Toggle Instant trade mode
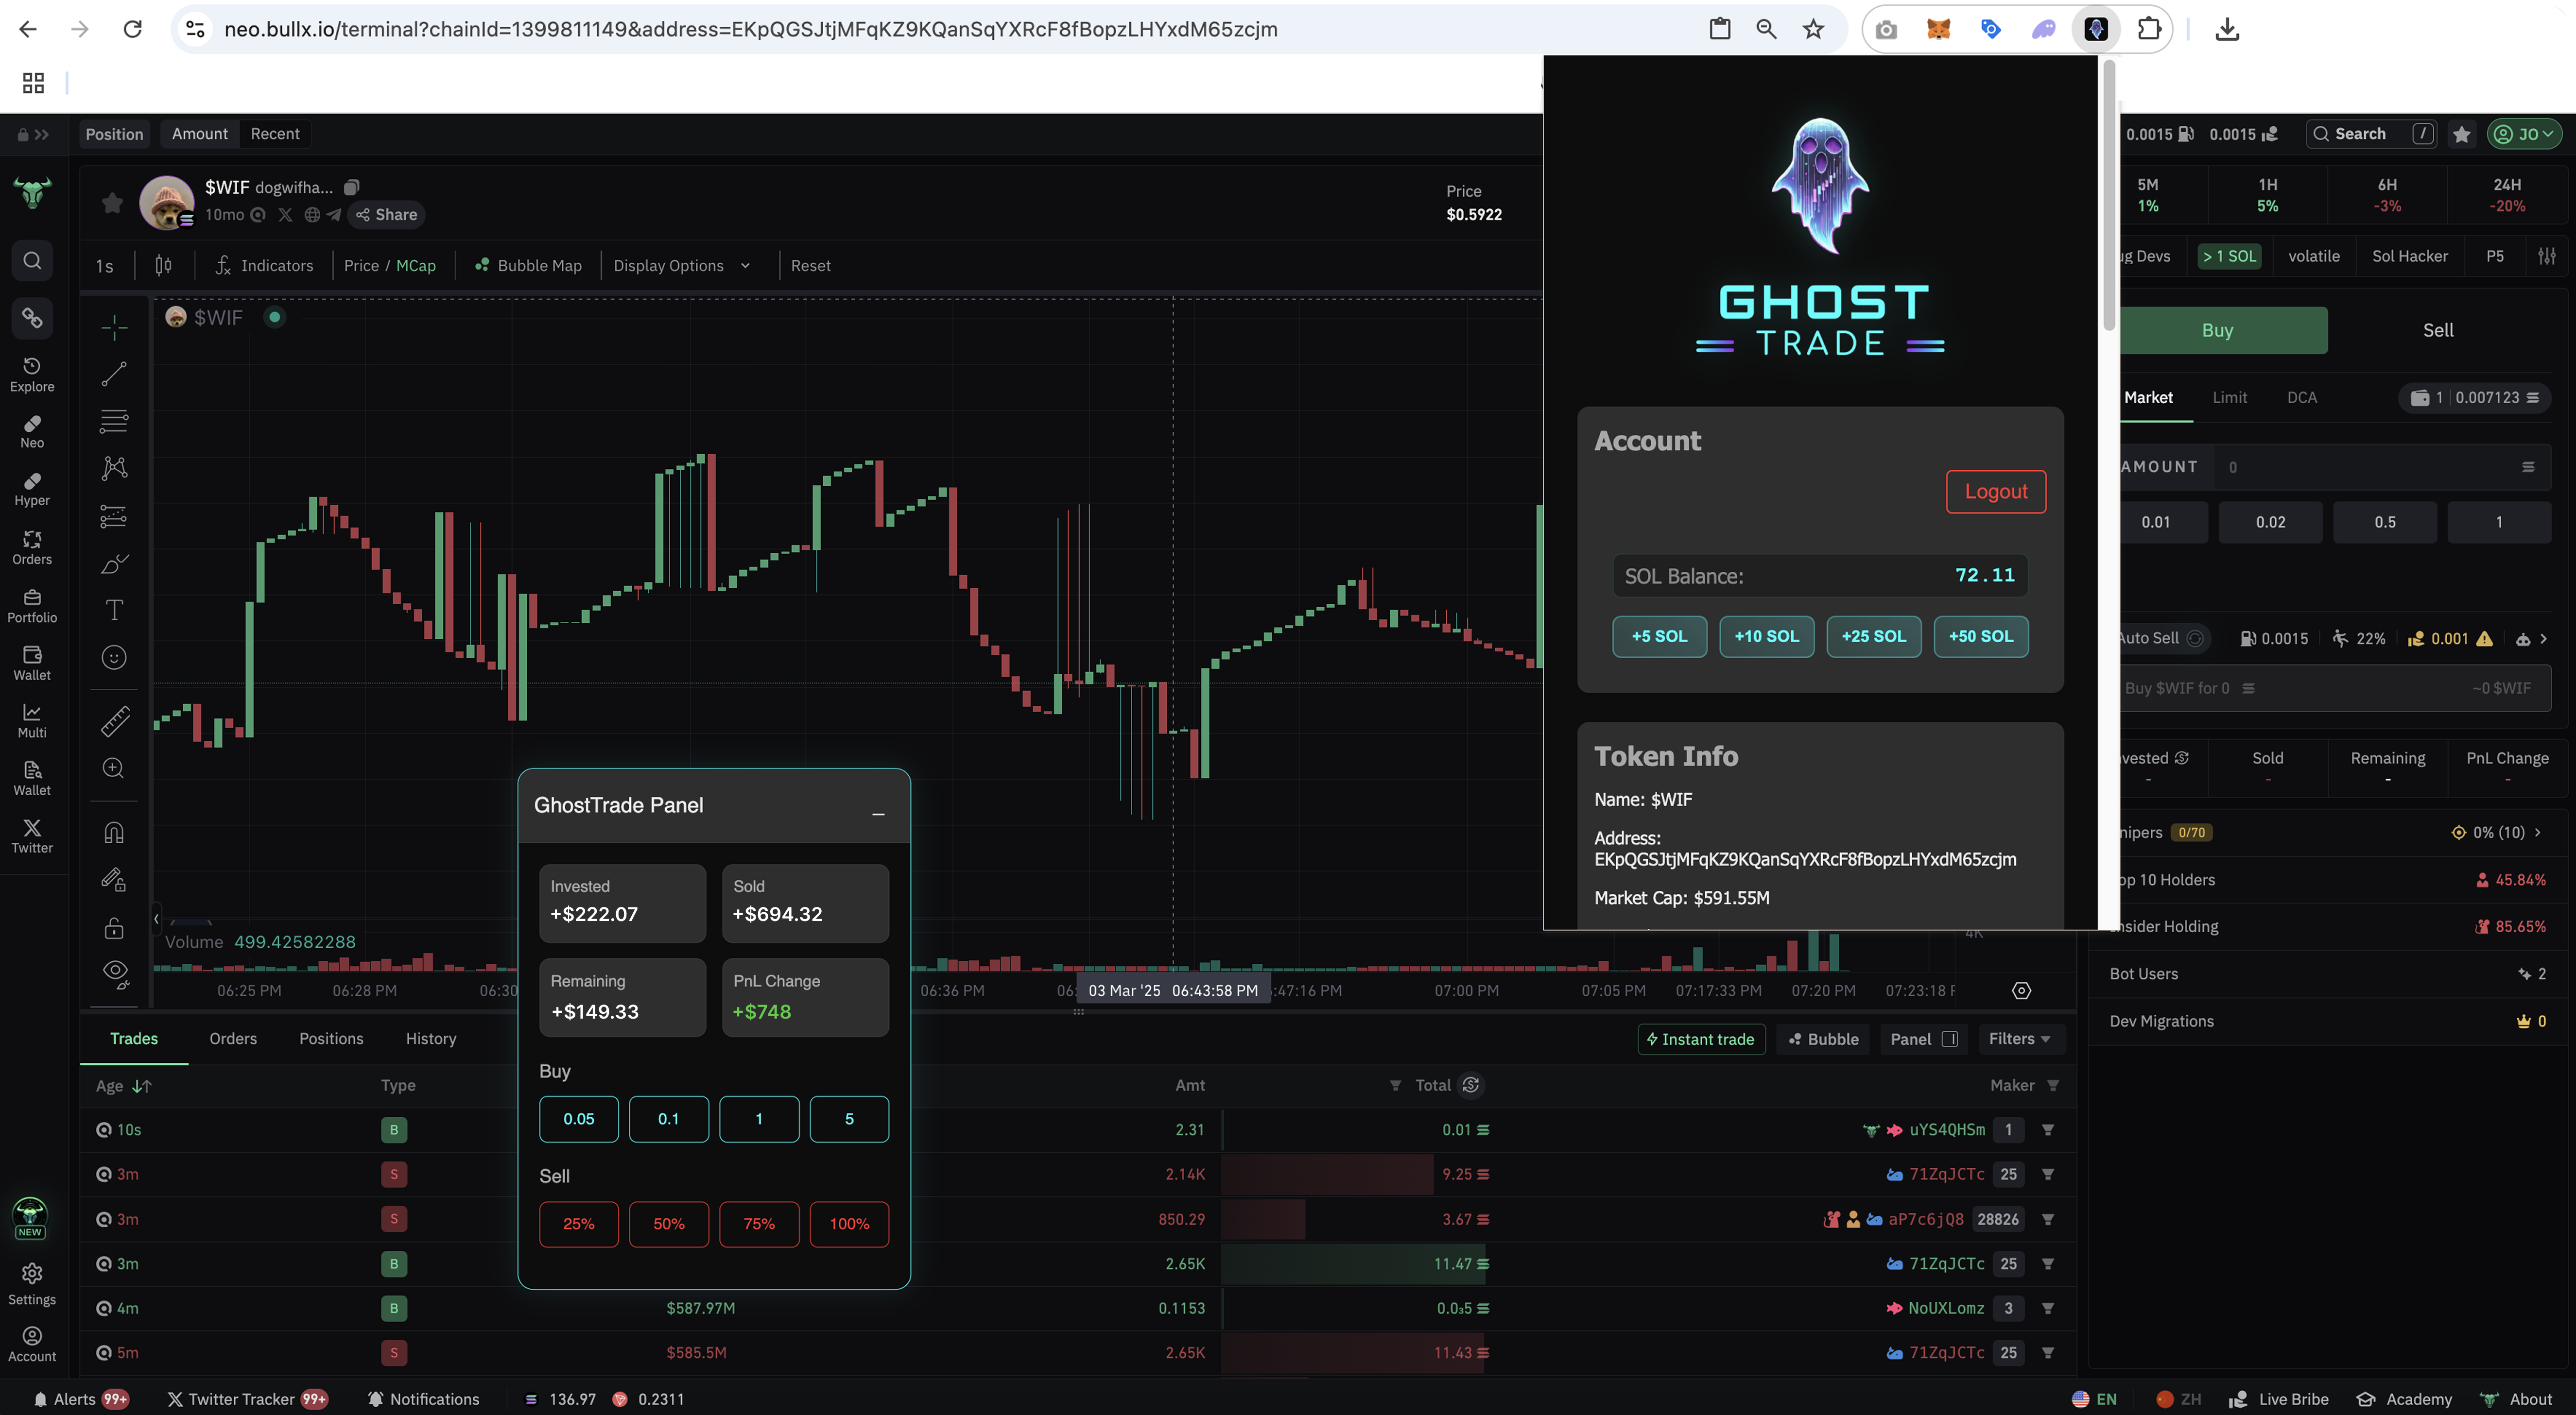The width and height of the screenshot is (2576, 1415). coord(1701,1038)
